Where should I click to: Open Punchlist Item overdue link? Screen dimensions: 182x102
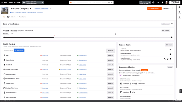point(45,97)
